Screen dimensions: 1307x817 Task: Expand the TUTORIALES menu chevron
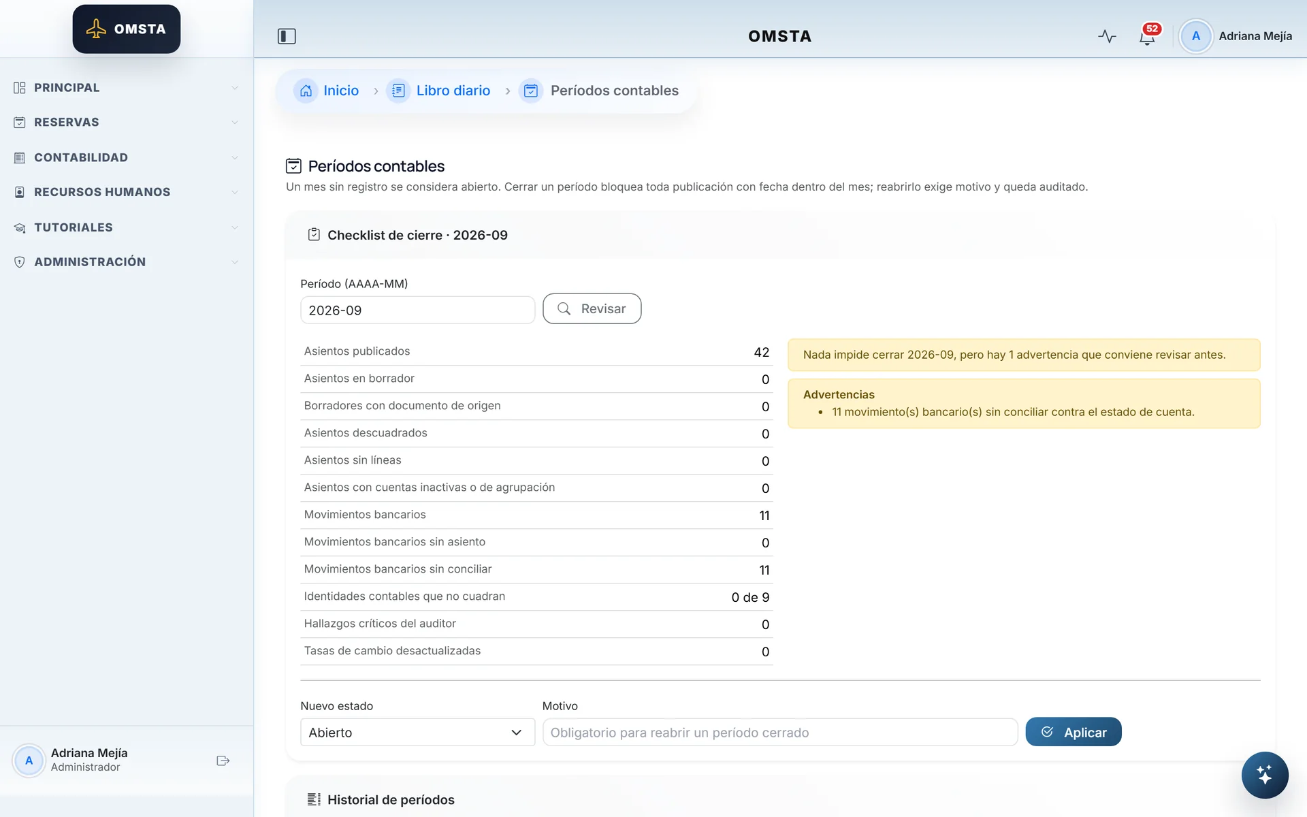coord(235,227)
